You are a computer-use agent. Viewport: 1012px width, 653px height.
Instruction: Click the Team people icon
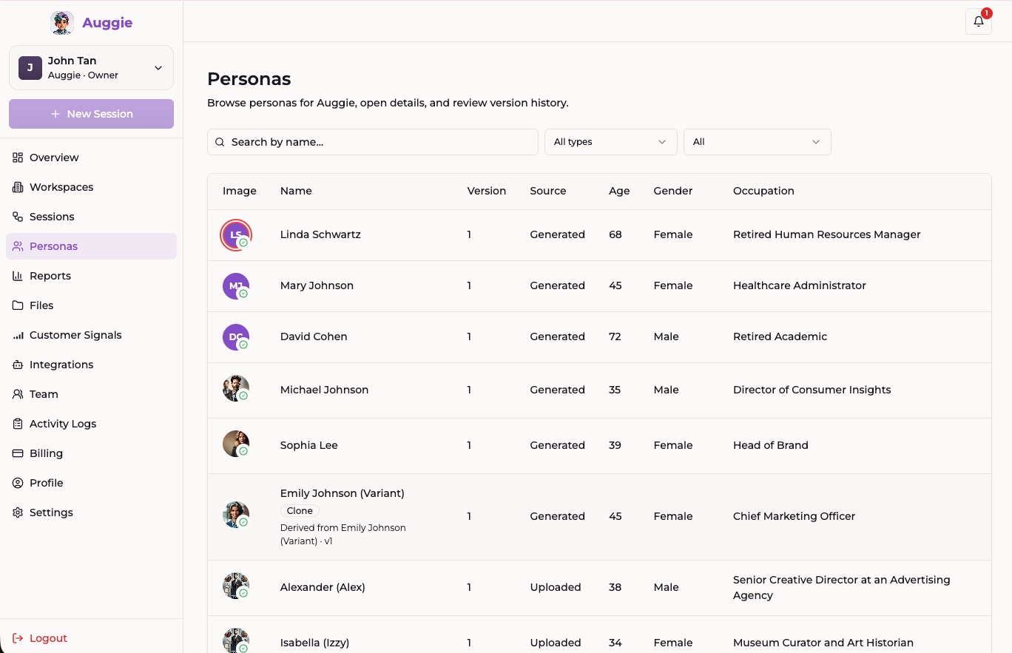18,394
